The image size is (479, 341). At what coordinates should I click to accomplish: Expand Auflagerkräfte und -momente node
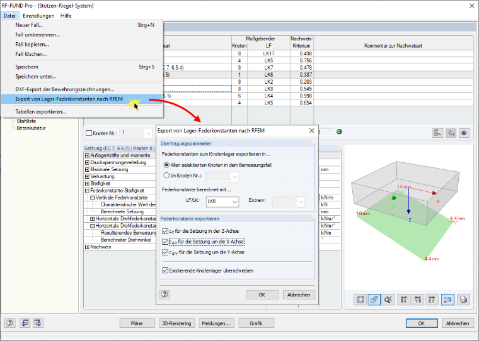point(87,155)
